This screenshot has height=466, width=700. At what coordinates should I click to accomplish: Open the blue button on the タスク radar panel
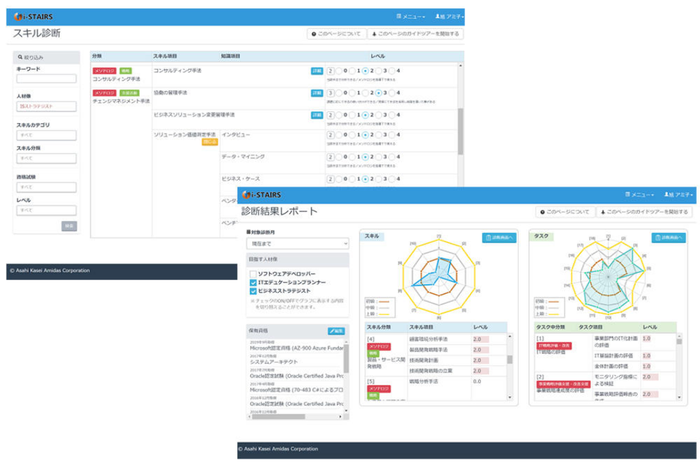point(669,238)
